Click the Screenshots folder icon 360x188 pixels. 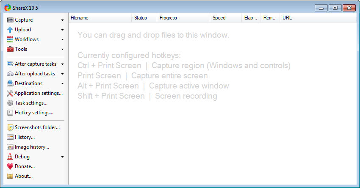(x=10, y=127)
